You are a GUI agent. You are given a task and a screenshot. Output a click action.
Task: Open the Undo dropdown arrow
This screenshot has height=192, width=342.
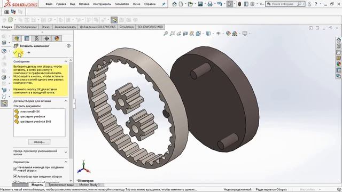click(224, 4)
